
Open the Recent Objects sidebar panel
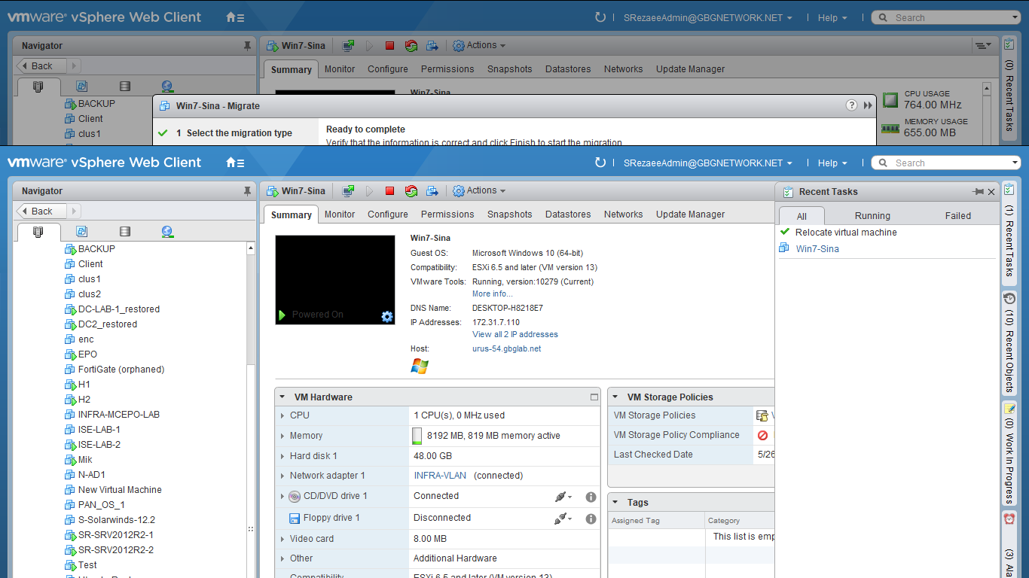tap(1009, 342)
